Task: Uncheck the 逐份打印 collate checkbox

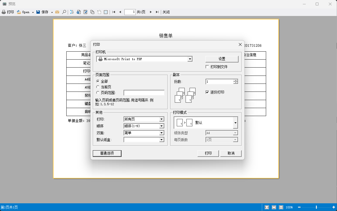Action: tap(207, 92)
